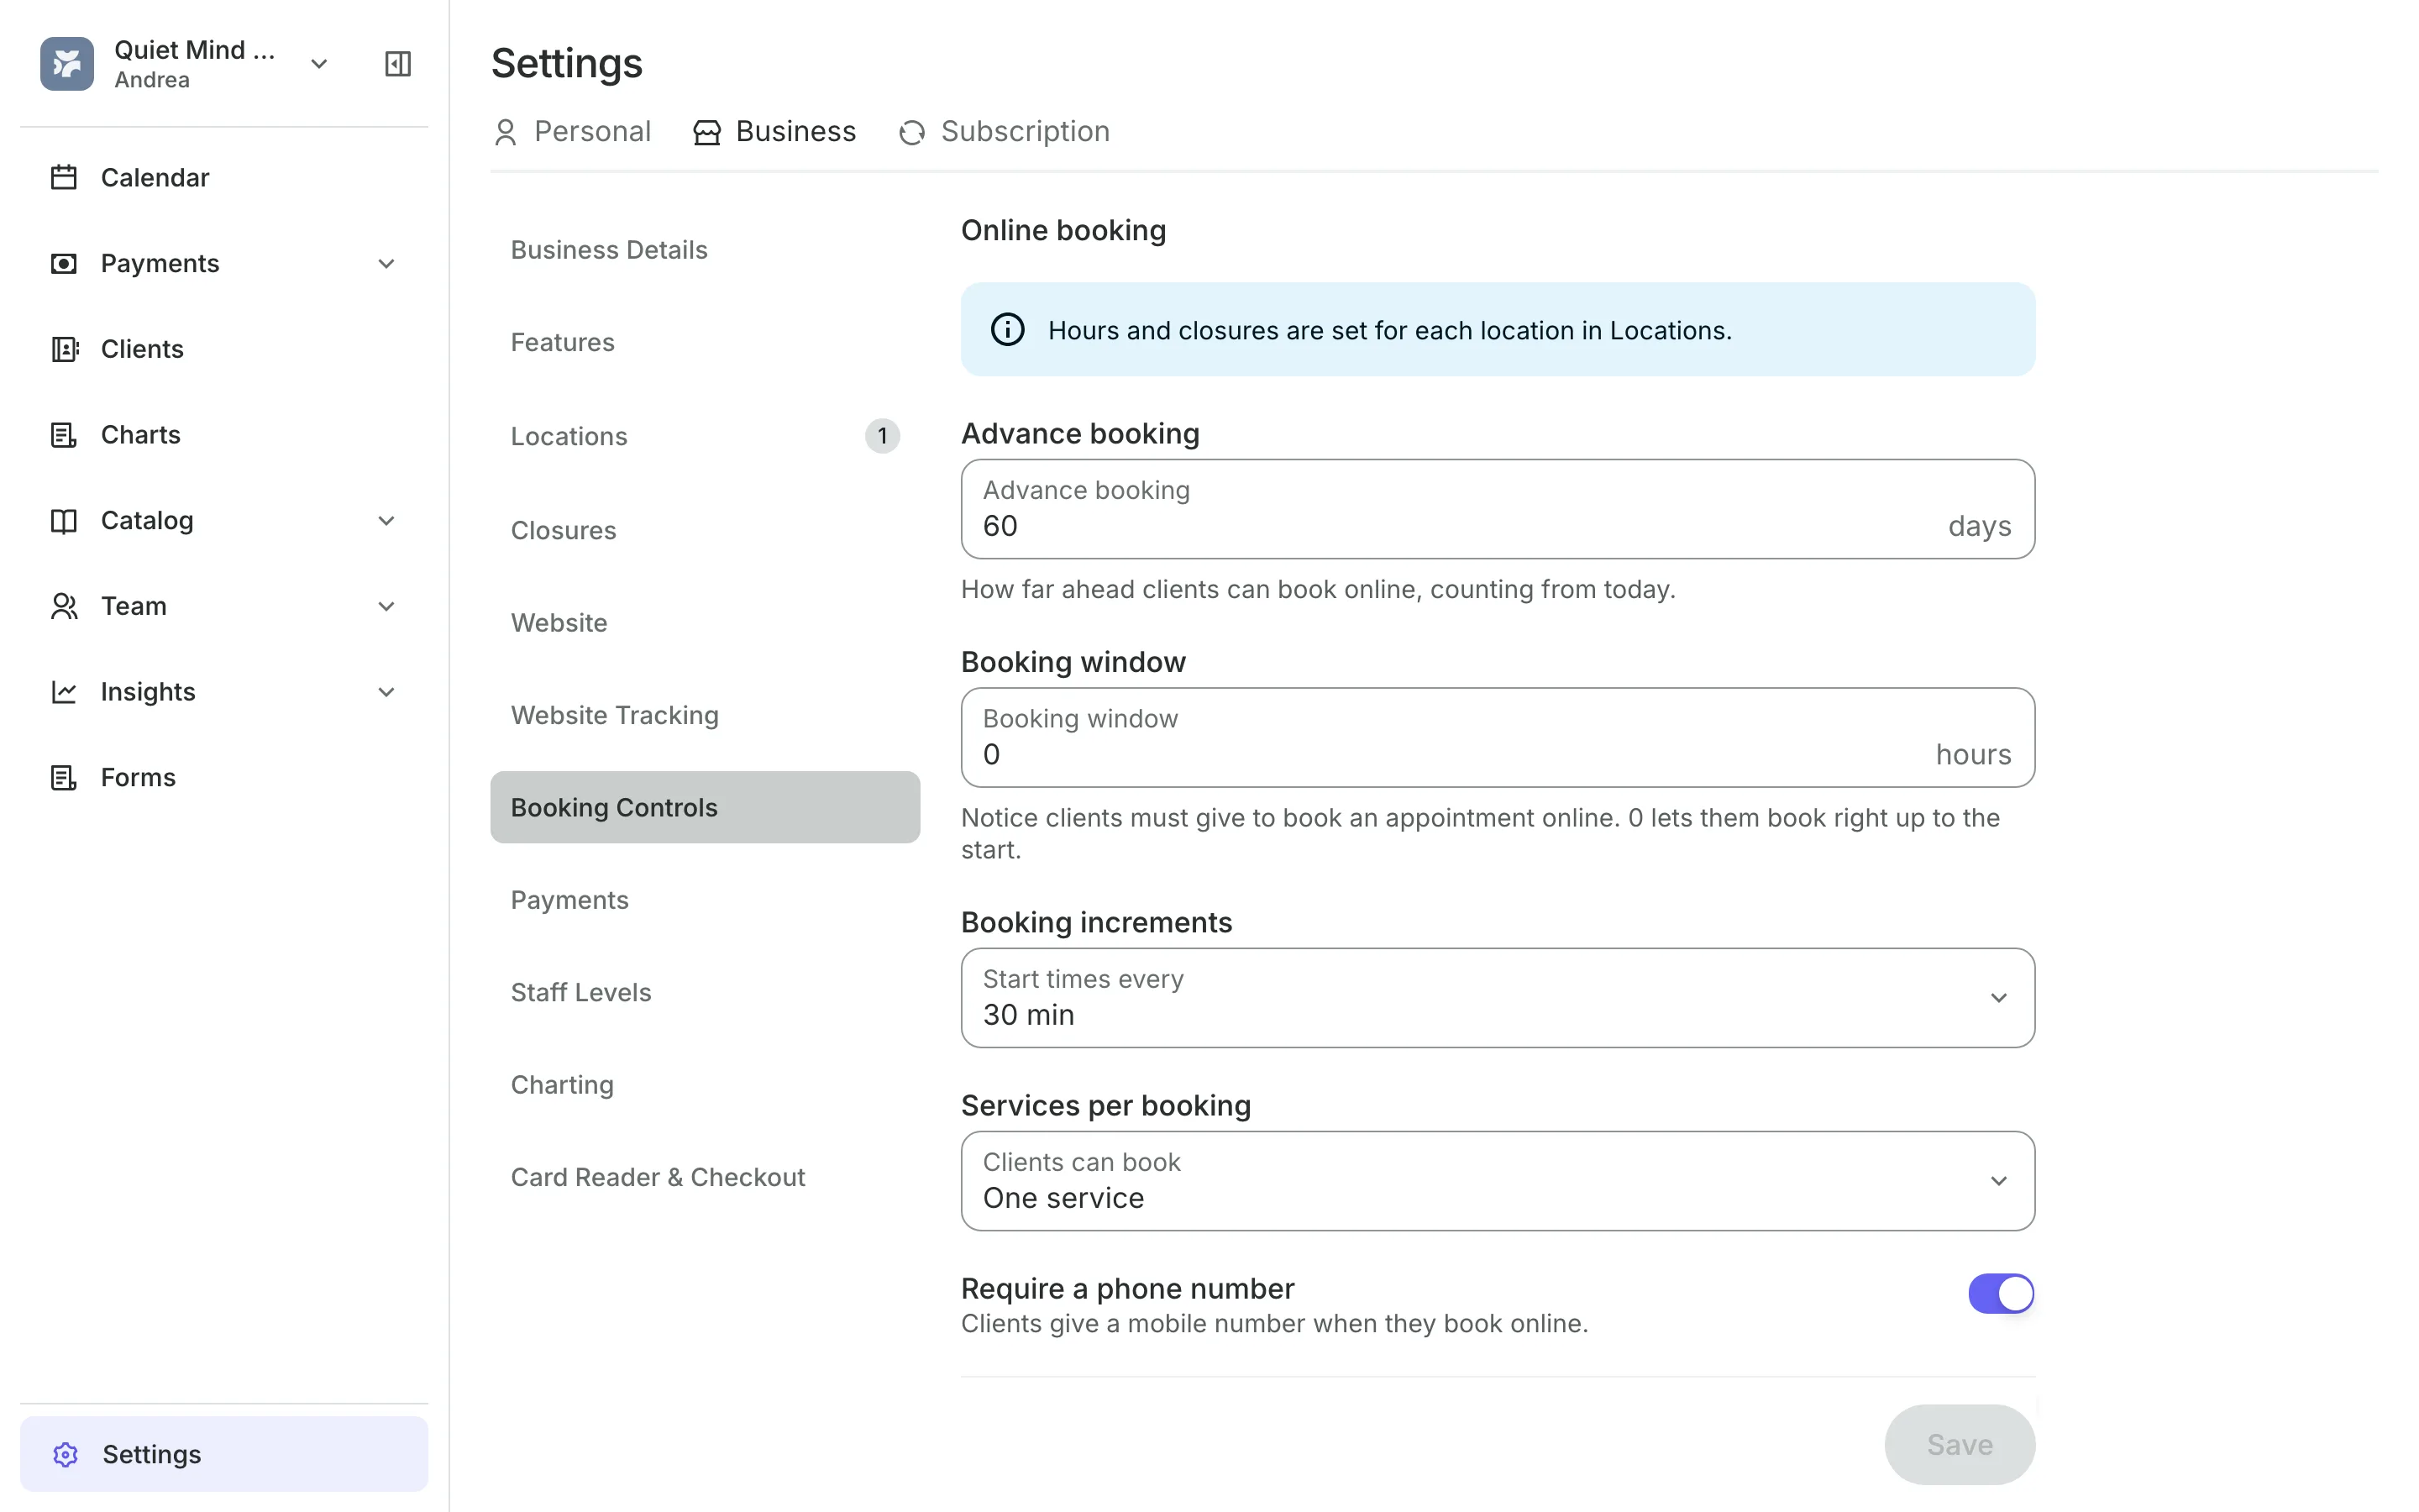This screenshot has height=1512, width=2419.
Task: Expand the Catalog sidebar section chevron
Action: click(x=387, y=521)
